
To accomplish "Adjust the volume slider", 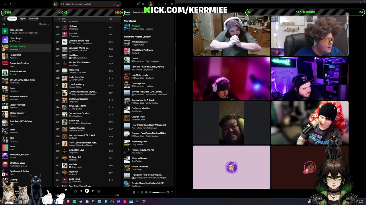I will (x=158, y=192).
